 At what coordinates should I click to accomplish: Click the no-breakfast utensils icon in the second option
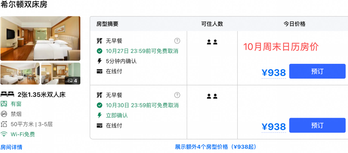click(x=100, y=95)
